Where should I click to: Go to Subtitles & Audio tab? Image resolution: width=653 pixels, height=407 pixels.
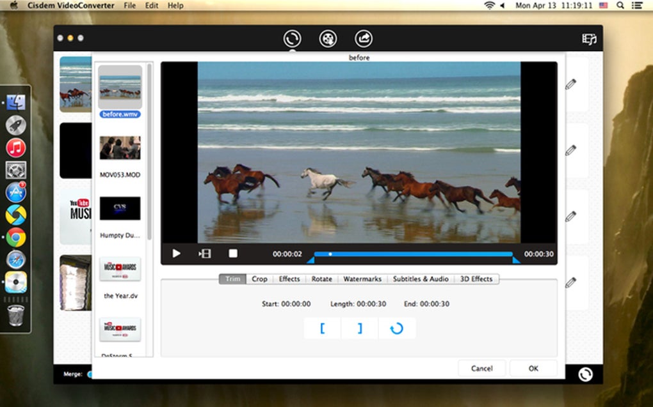[x=421, y=279]
